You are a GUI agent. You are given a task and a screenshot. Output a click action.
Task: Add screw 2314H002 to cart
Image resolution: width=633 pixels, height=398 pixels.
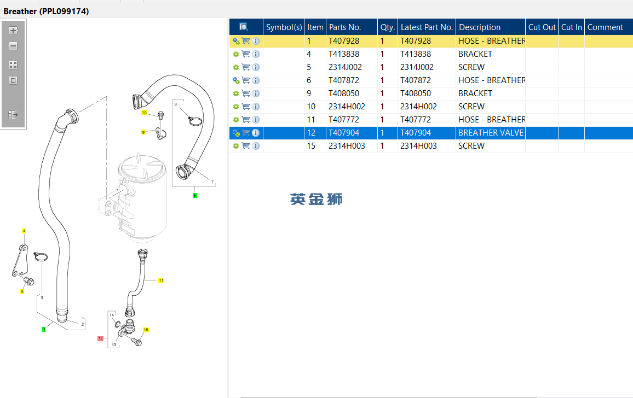coord(246,107)
